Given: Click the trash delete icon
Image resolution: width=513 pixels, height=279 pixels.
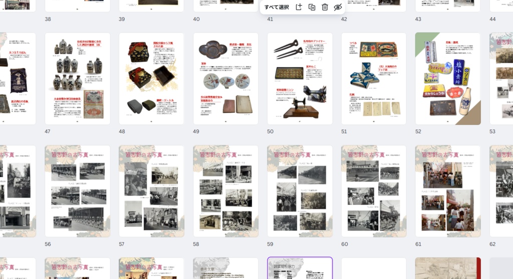Looking at the screenshot, I should (x=325, y=7).
